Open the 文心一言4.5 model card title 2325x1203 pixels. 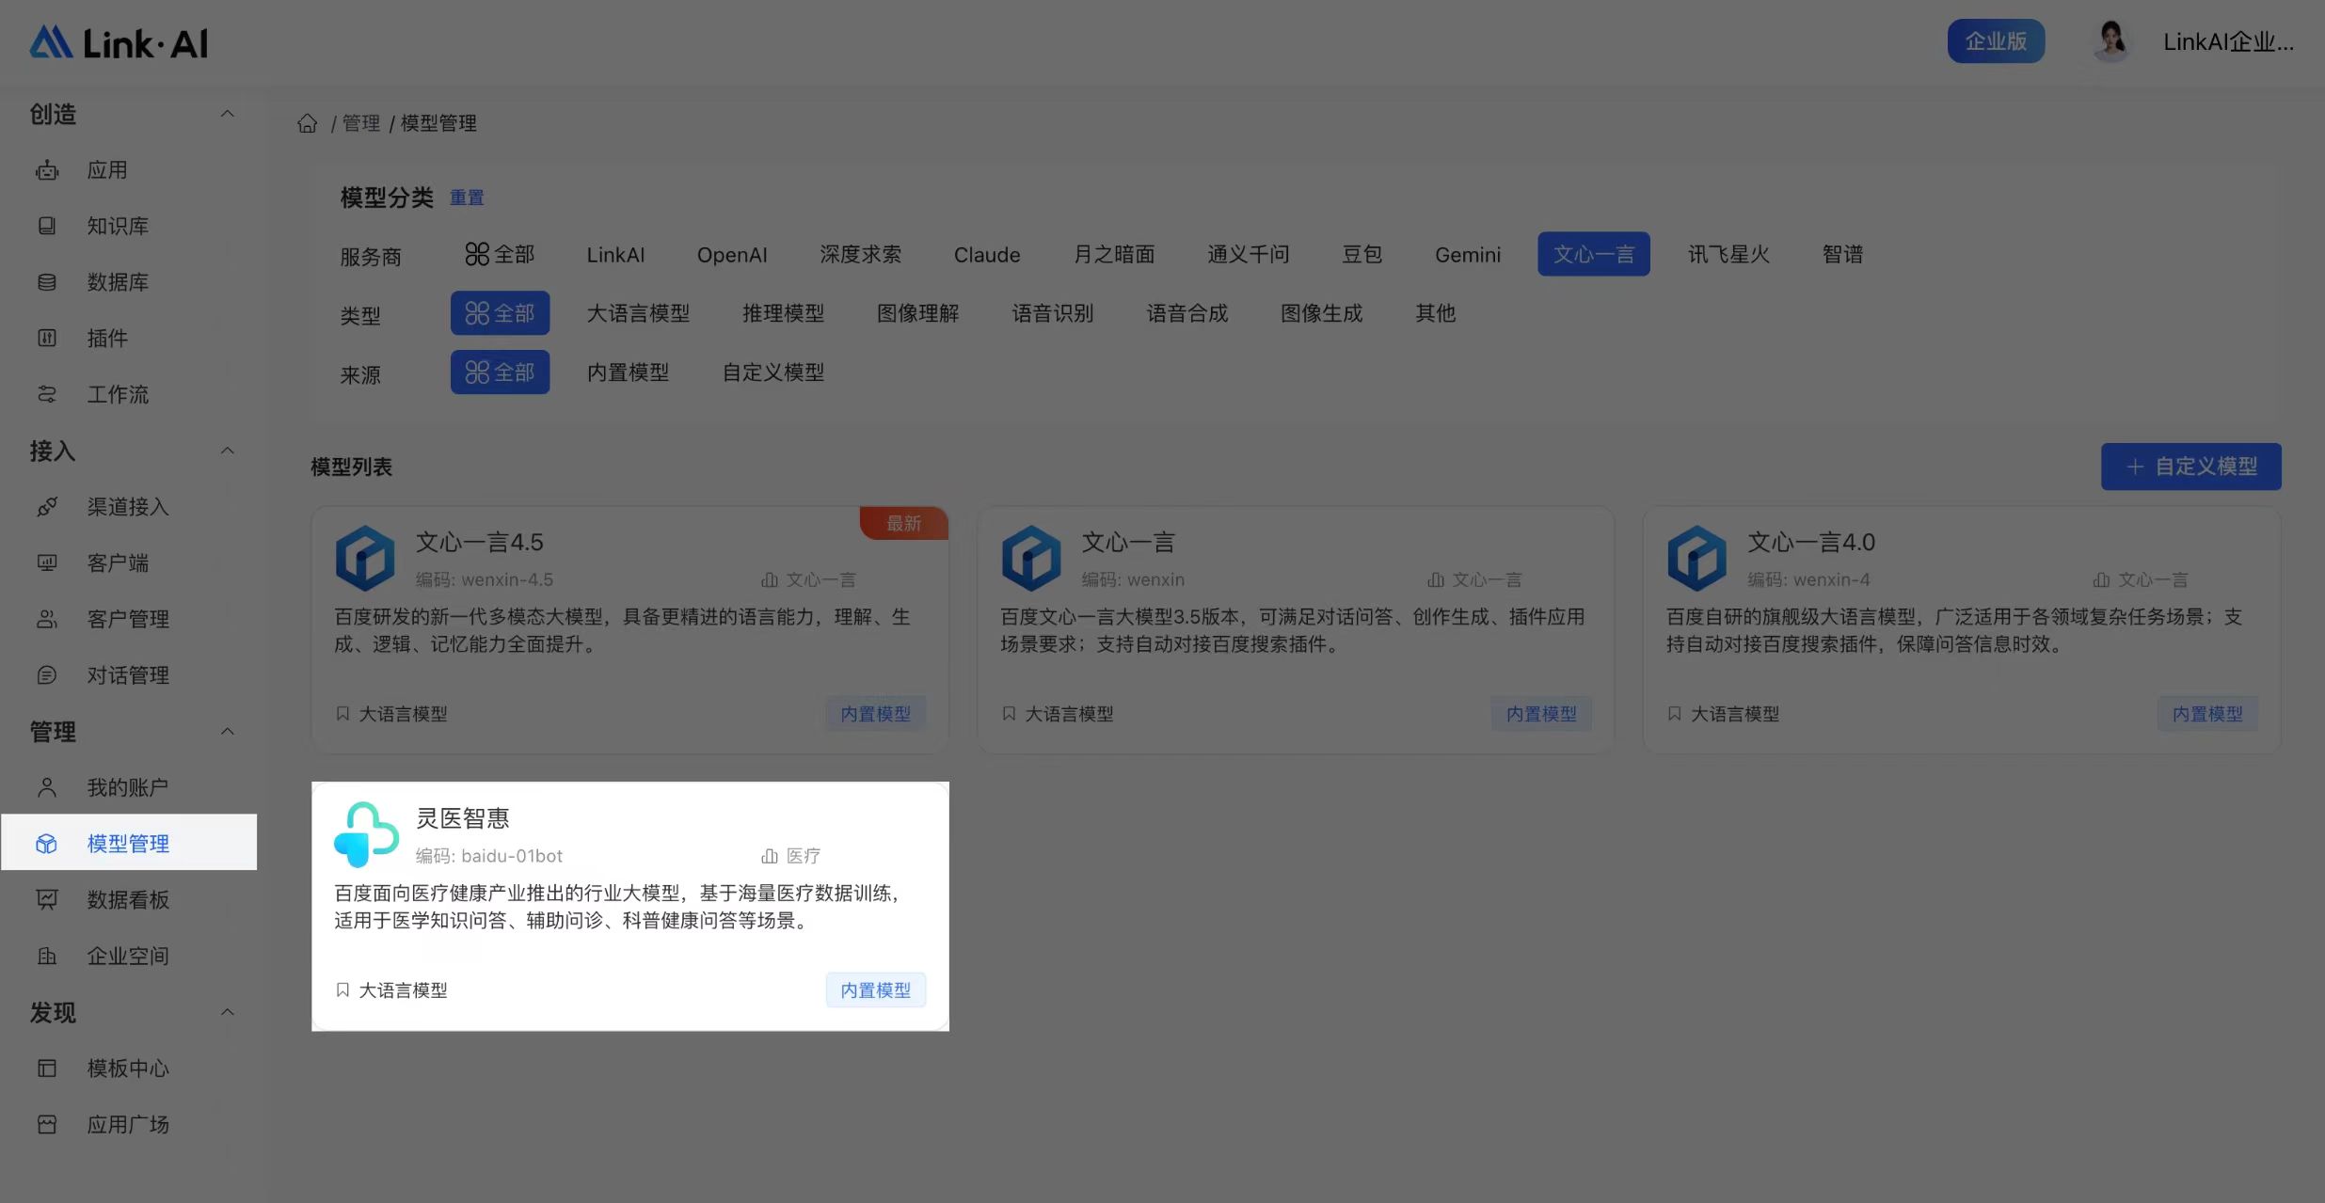[x=480, y=542]
